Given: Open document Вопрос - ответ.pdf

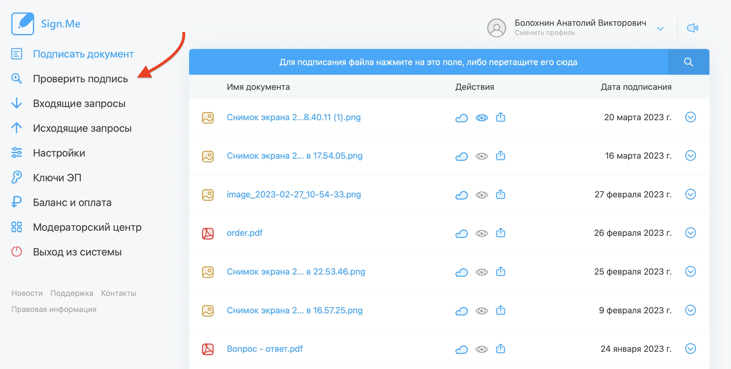Looking at the screenshot, I should tap(265, 349).
